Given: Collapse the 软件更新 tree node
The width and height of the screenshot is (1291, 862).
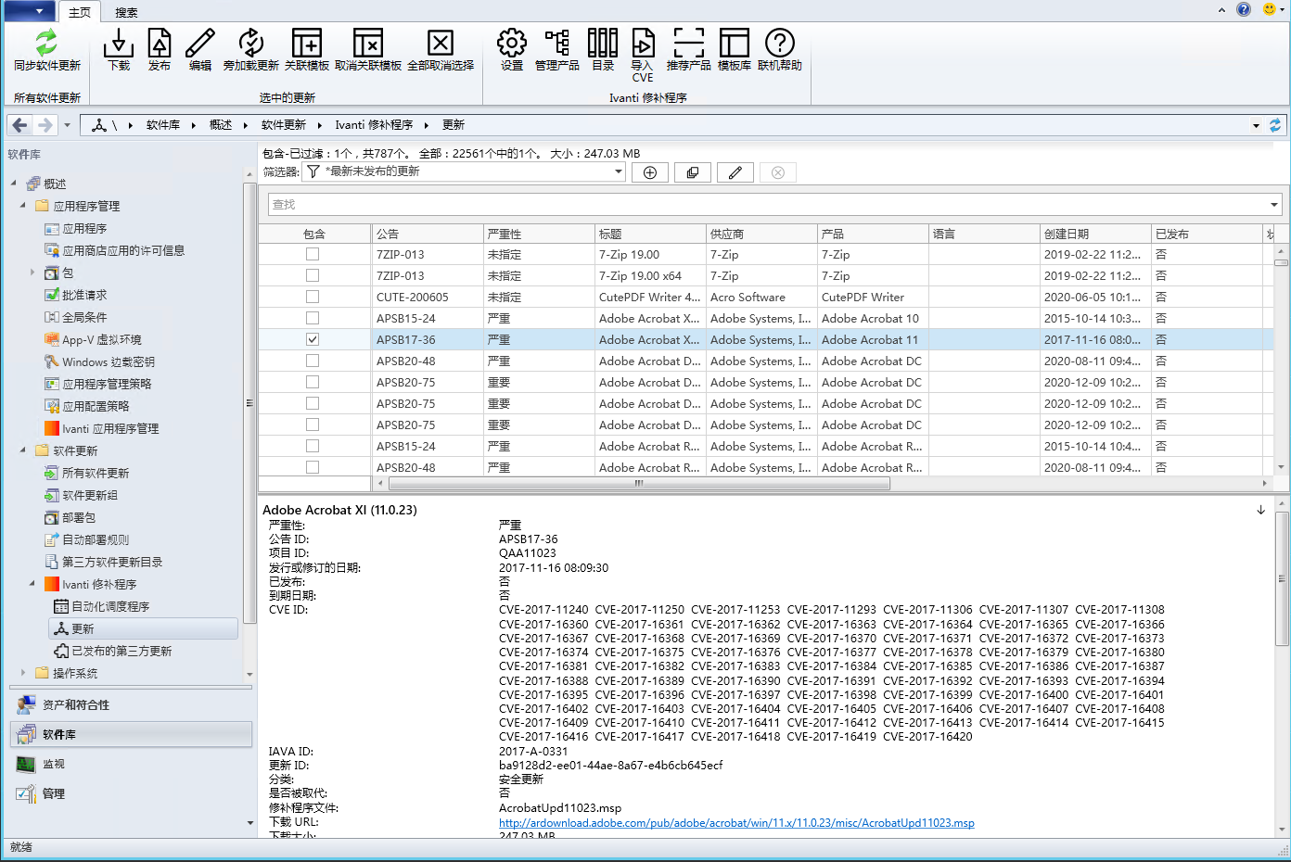Looking at the screenshot, I should coord(23,450).
